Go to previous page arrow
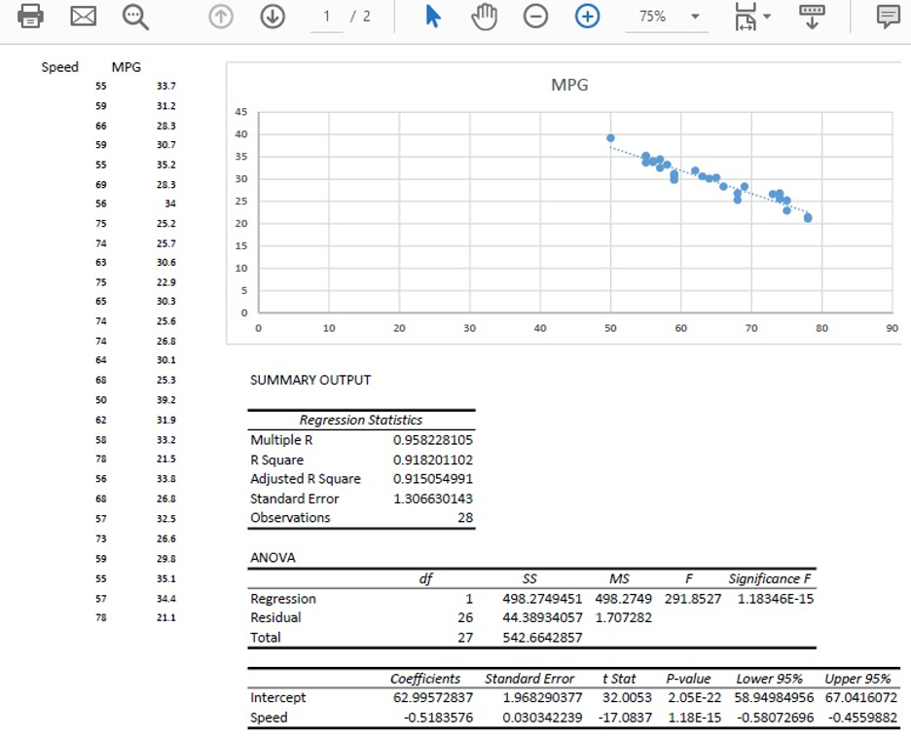This screenshot has width=911, height=740. click(221, 17)
